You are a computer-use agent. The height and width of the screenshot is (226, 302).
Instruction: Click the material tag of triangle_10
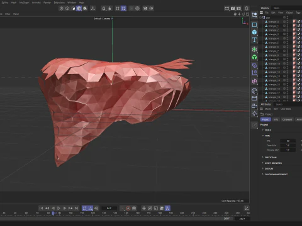pos(294,63)
